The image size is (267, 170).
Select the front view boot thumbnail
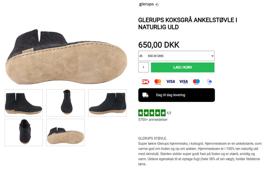[x=66, y=103]
